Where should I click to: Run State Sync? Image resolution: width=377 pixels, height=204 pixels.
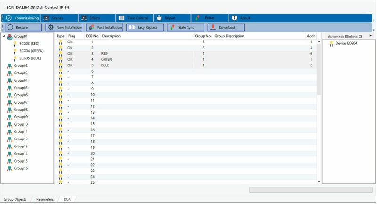[185, 27]
